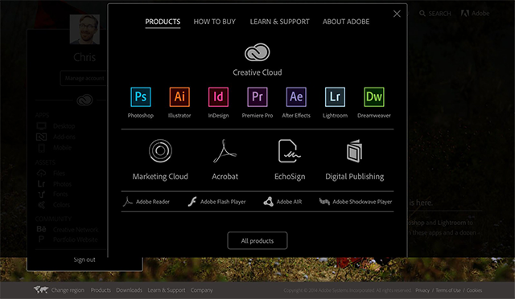Open Fonts in the sidebar
The height and width of the screenshot is (299, 515).
[60, 194]
